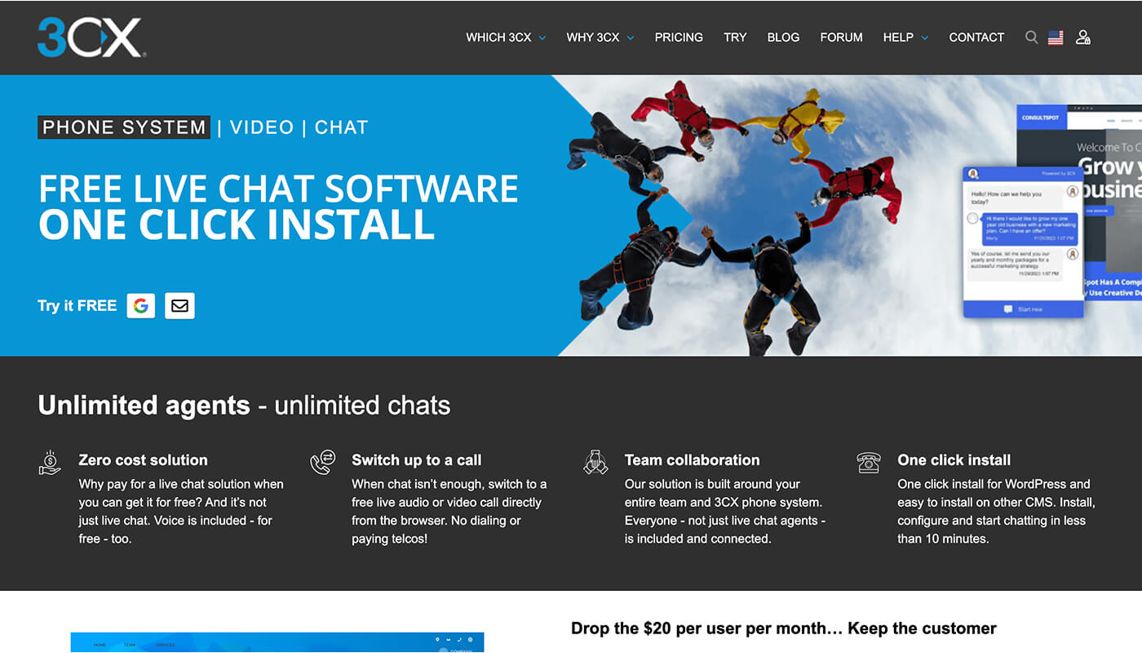Click the One click install heading
1142x653 pixels.
pos(954,460)
